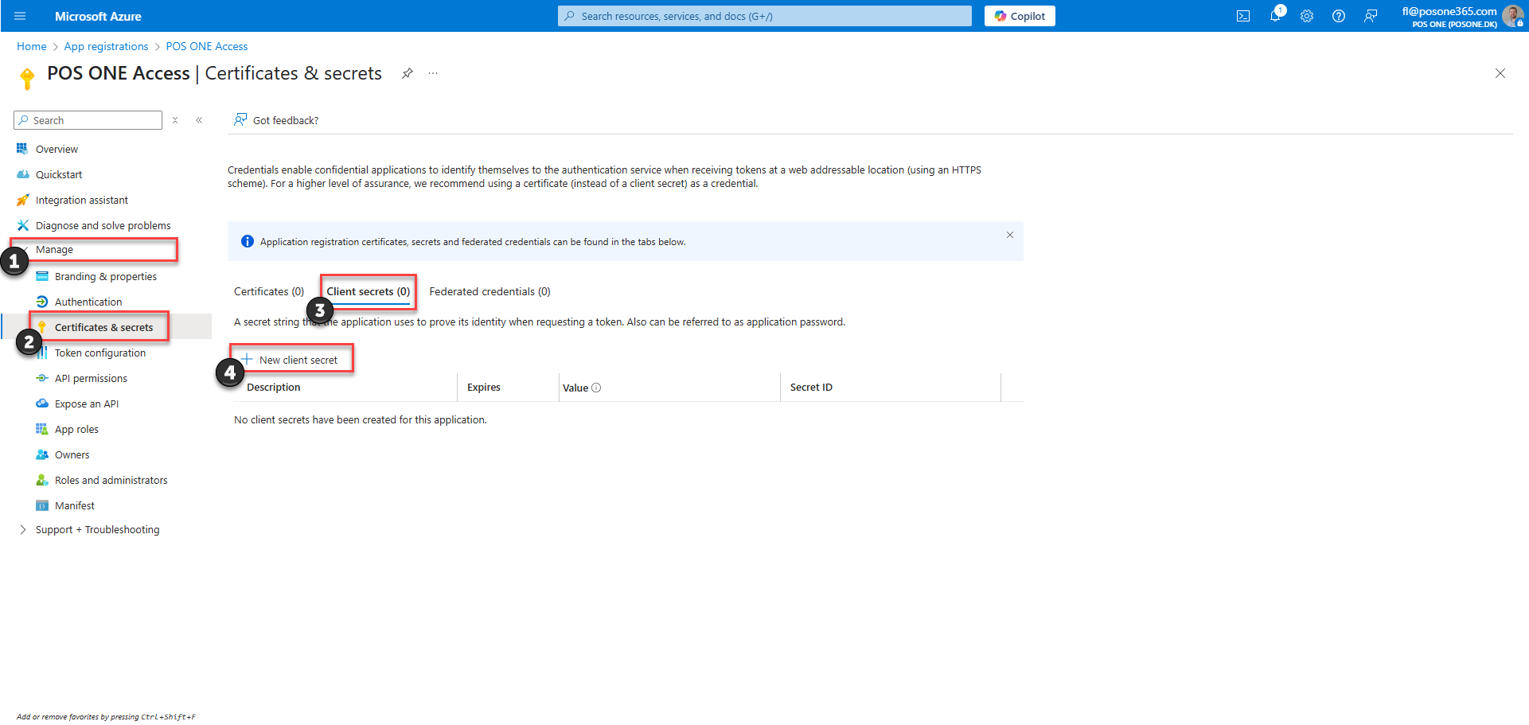
Task: Click New client secret button
Action: coord(291,360)
